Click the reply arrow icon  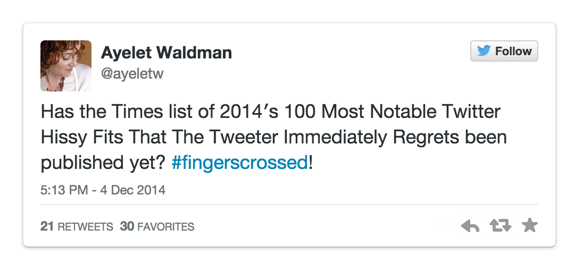(x=470, y=226)
